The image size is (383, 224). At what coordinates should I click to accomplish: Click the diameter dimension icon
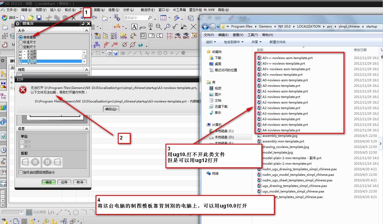[125, 44]
